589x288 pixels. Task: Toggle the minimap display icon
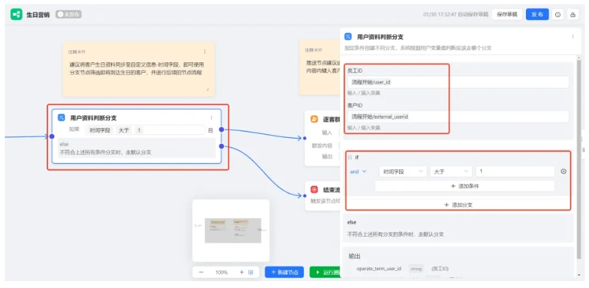point(251,272)
